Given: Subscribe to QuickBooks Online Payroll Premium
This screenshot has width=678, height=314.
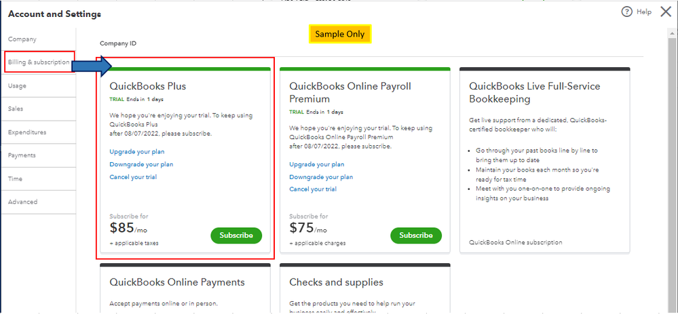Looking at the screenshot, I should [x=415, y=235].
